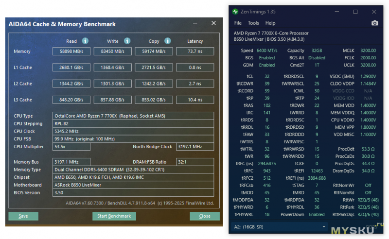The width and height of the screenshot is (389, 239).
Task: Select the Memory Read 58898 MB/s field
Action: point(71,51)
